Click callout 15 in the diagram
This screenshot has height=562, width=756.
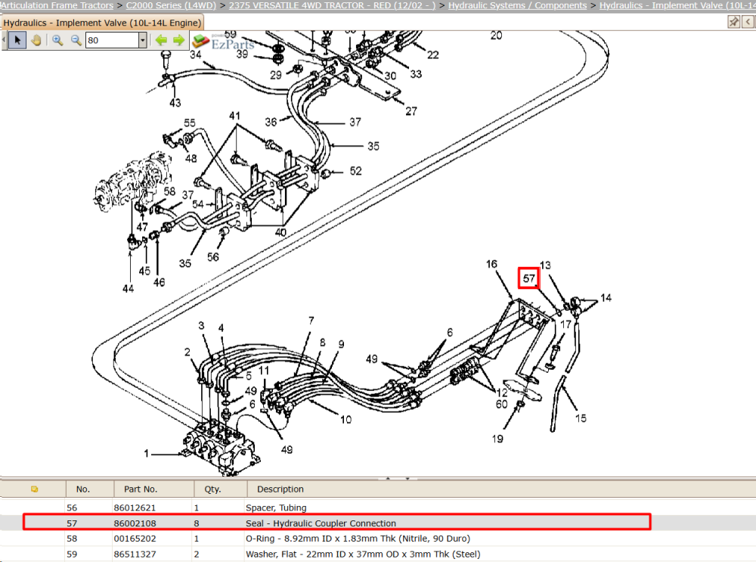(581, 418)
